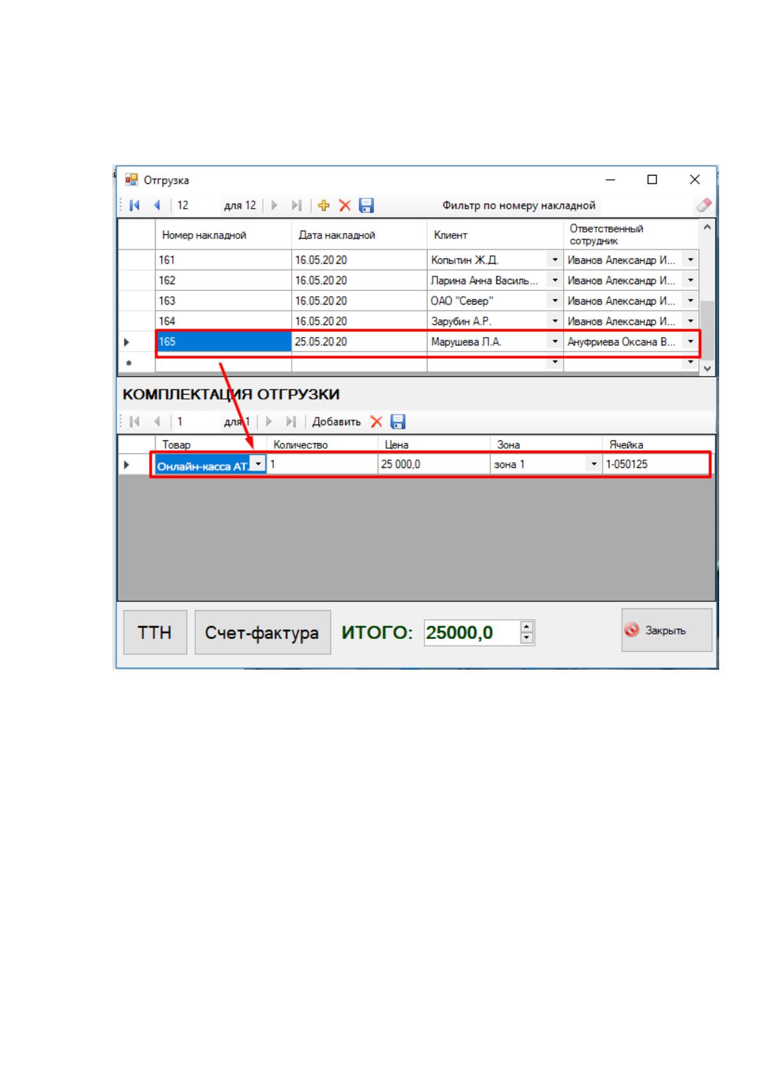
Task: Go to first item in Комплектация navigator
Action: coord(135,421)
